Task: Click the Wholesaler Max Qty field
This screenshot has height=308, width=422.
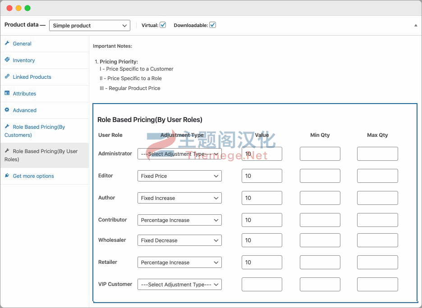Action: pyautogui.click(x=378, y=240)
